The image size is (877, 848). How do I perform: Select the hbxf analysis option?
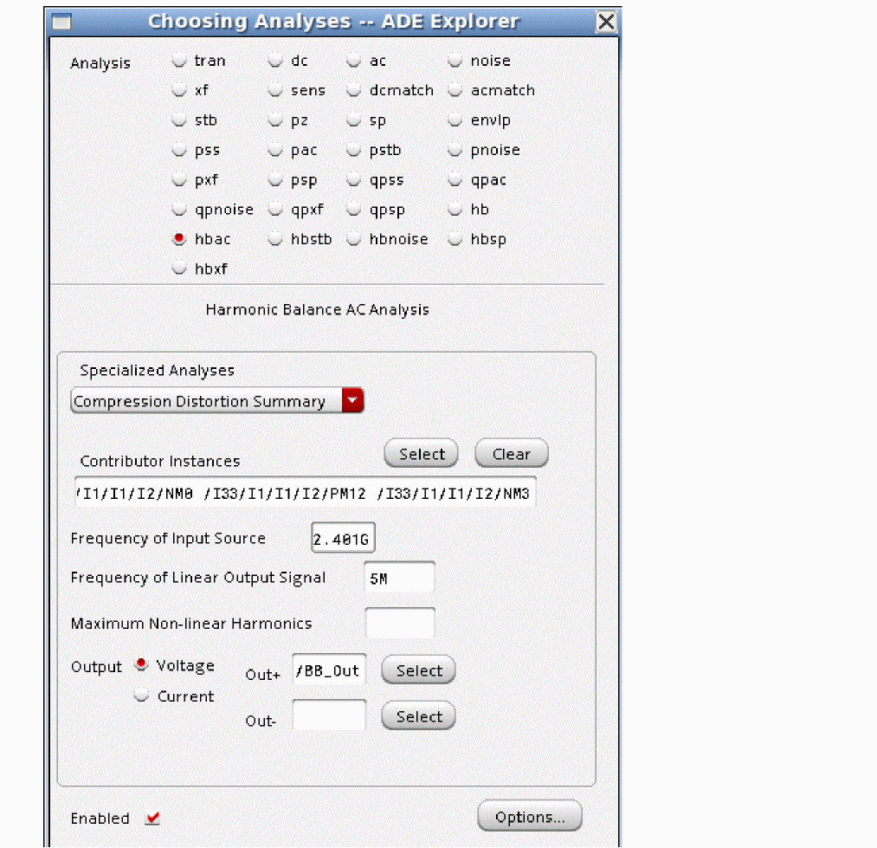(179, 269)
